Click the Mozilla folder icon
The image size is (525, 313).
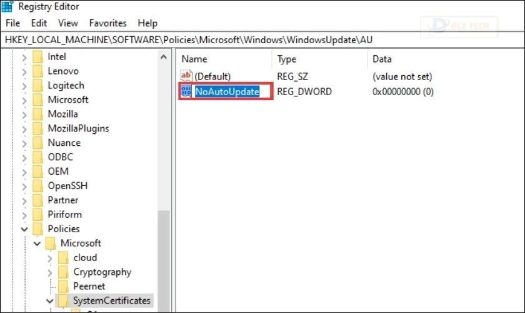(38, 114)
